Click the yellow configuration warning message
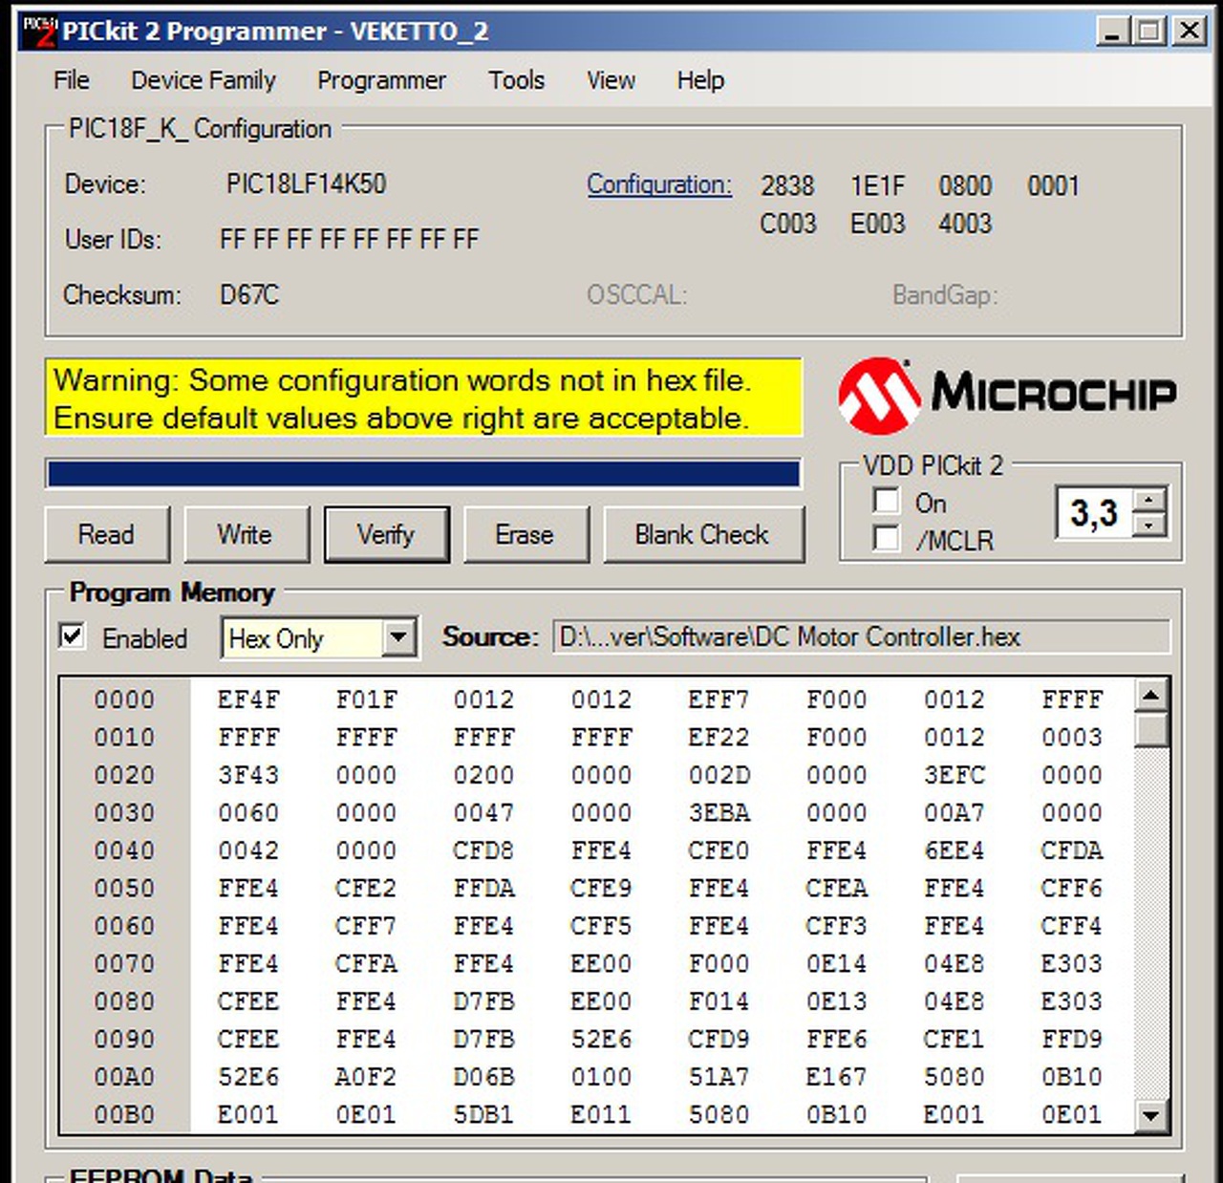The width and height of the screenshot is (1223, 1183). click(x=423, y=398)
